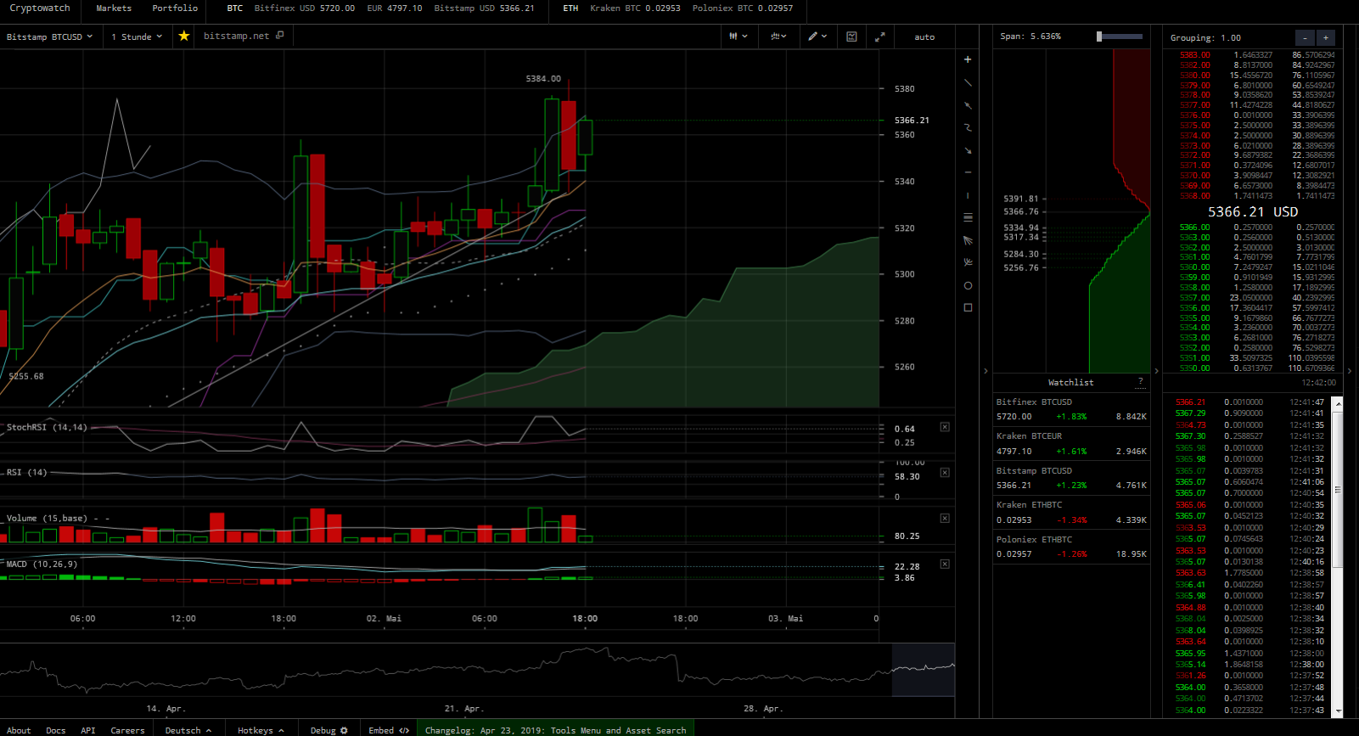
Task: Select the rectangle drawing tool
Action: coord(968,307)
